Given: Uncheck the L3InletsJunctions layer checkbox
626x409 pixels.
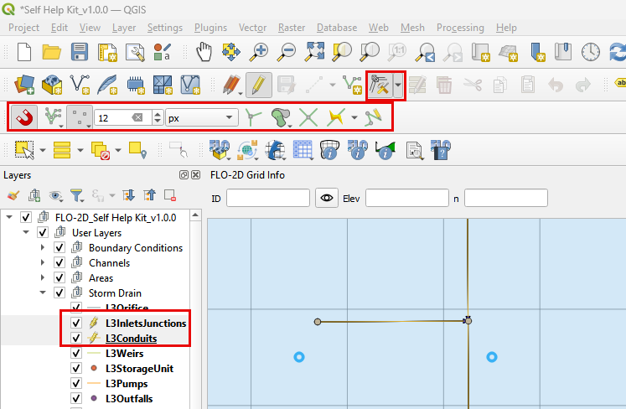Looking at the screenshot, I should click(x=77, y=324).
